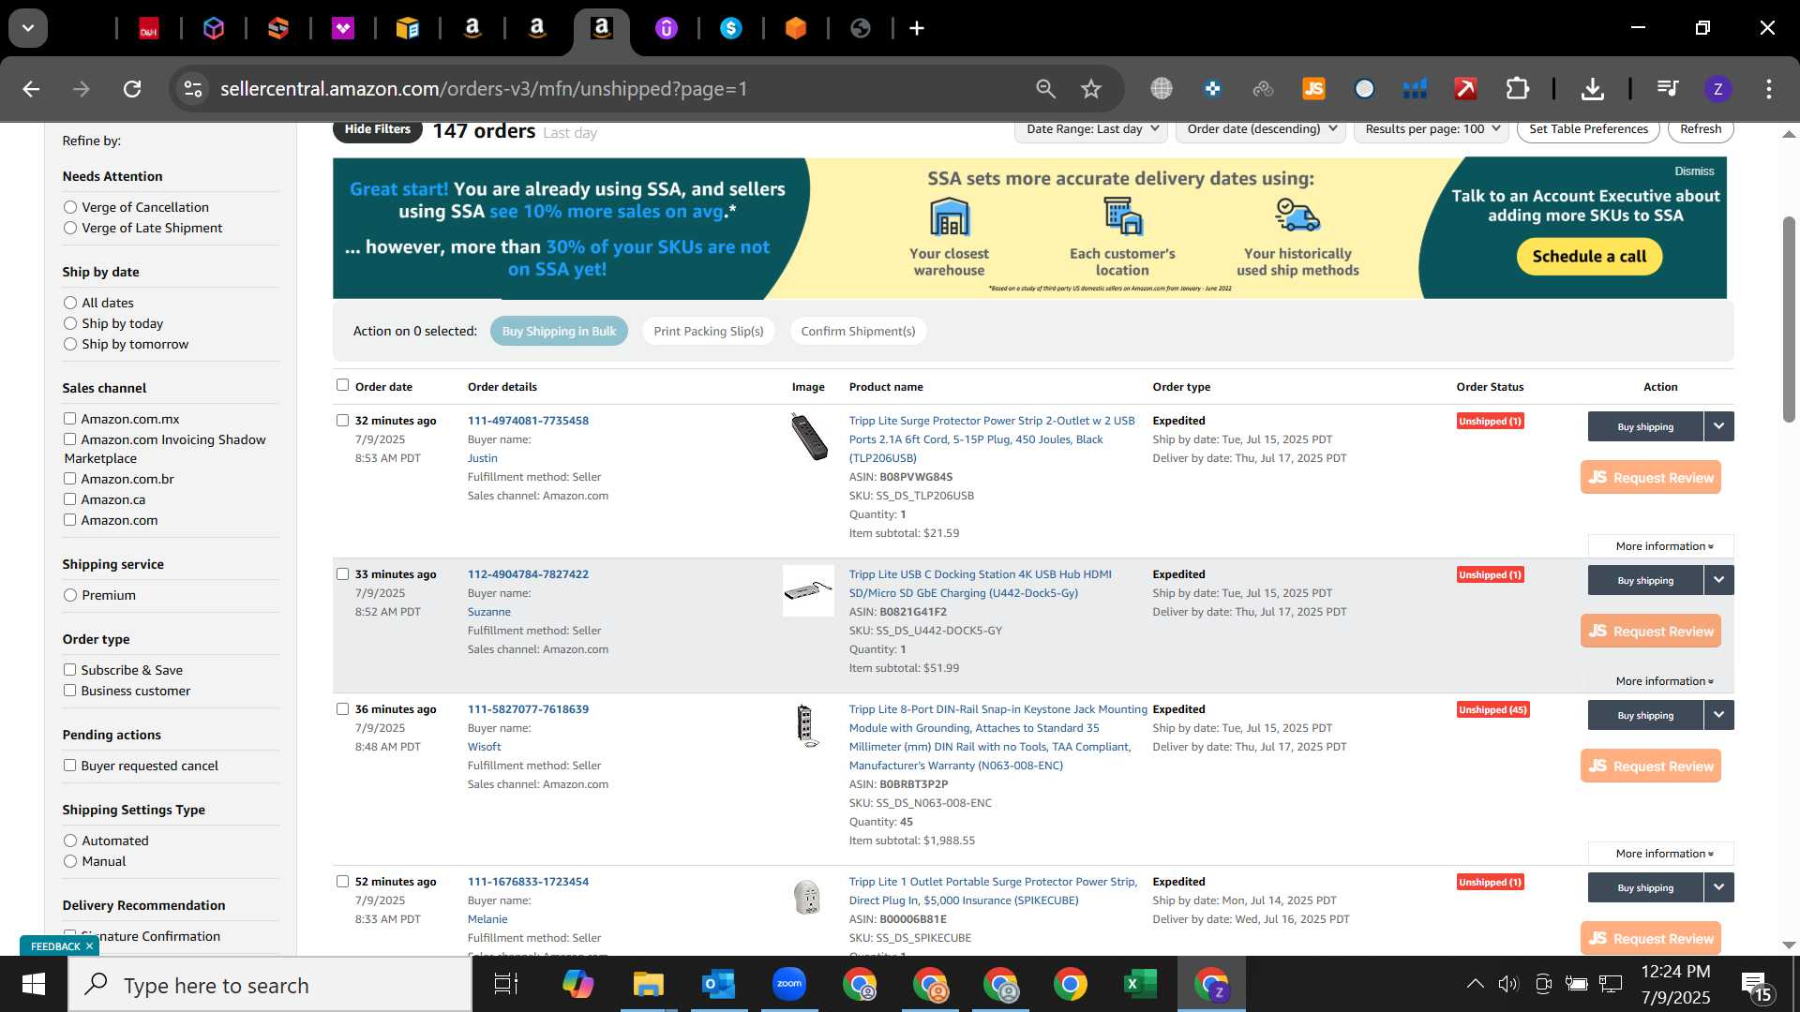Close the FEEDBACK tab with the X
The width and height of the screenshot is (1800, 1012).
89,946
